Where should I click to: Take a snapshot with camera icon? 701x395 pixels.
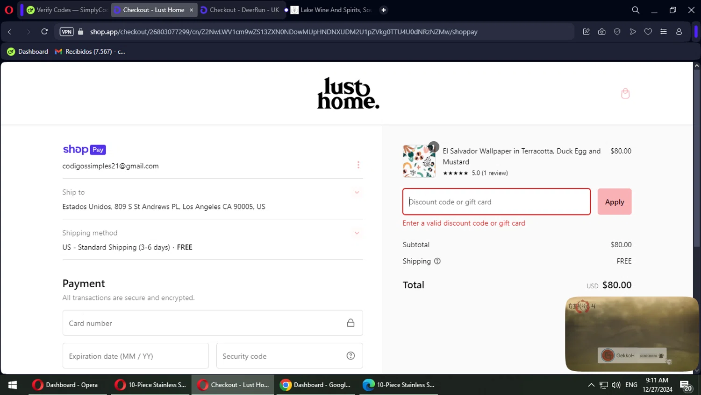pos(601,32)
